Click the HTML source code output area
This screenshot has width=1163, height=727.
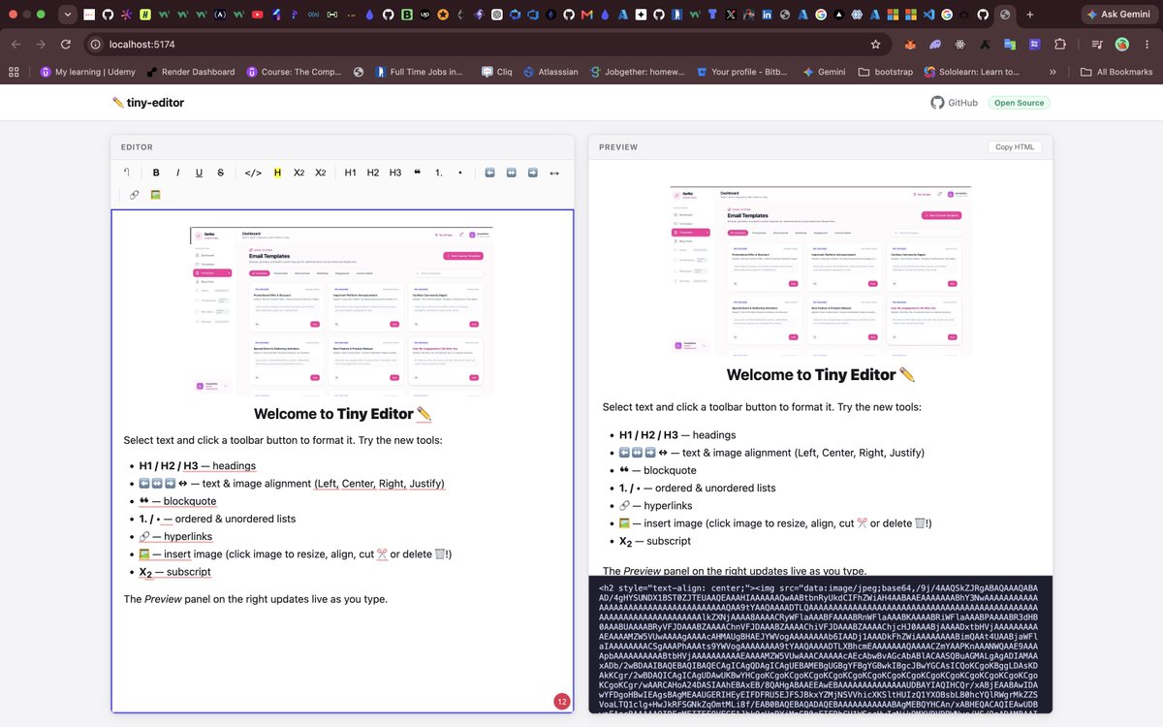(x=820, y=644)
